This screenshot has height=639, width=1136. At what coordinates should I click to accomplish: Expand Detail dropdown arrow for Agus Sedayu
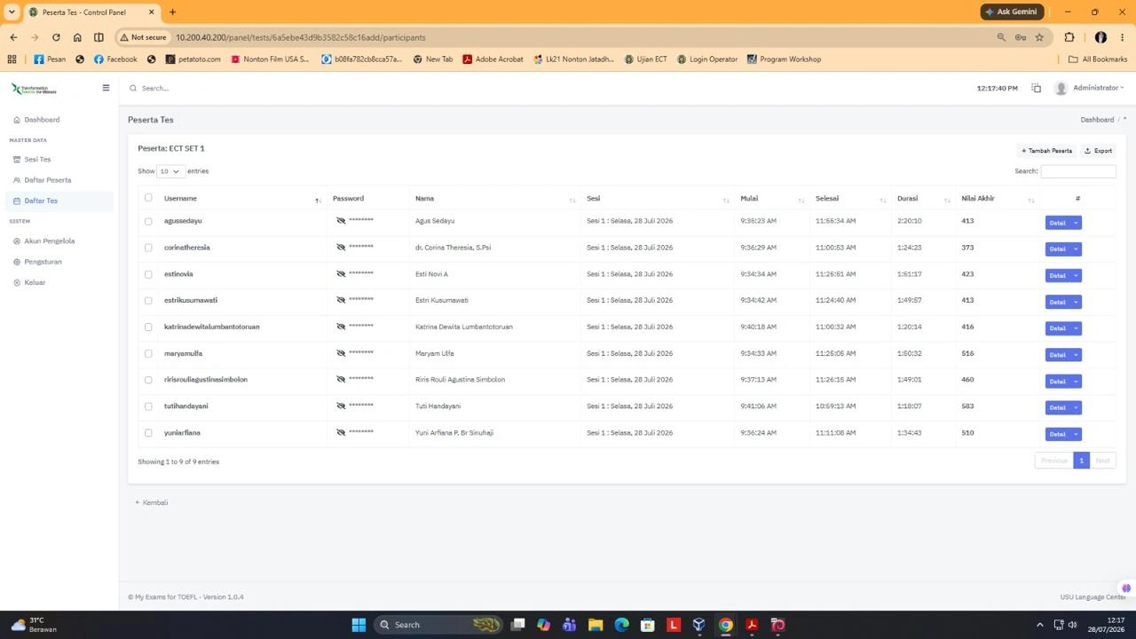coord(1076,223)
